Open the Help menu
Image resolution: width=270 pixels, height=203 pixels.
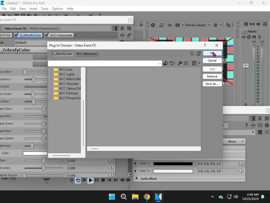click(x=70, y=9)
